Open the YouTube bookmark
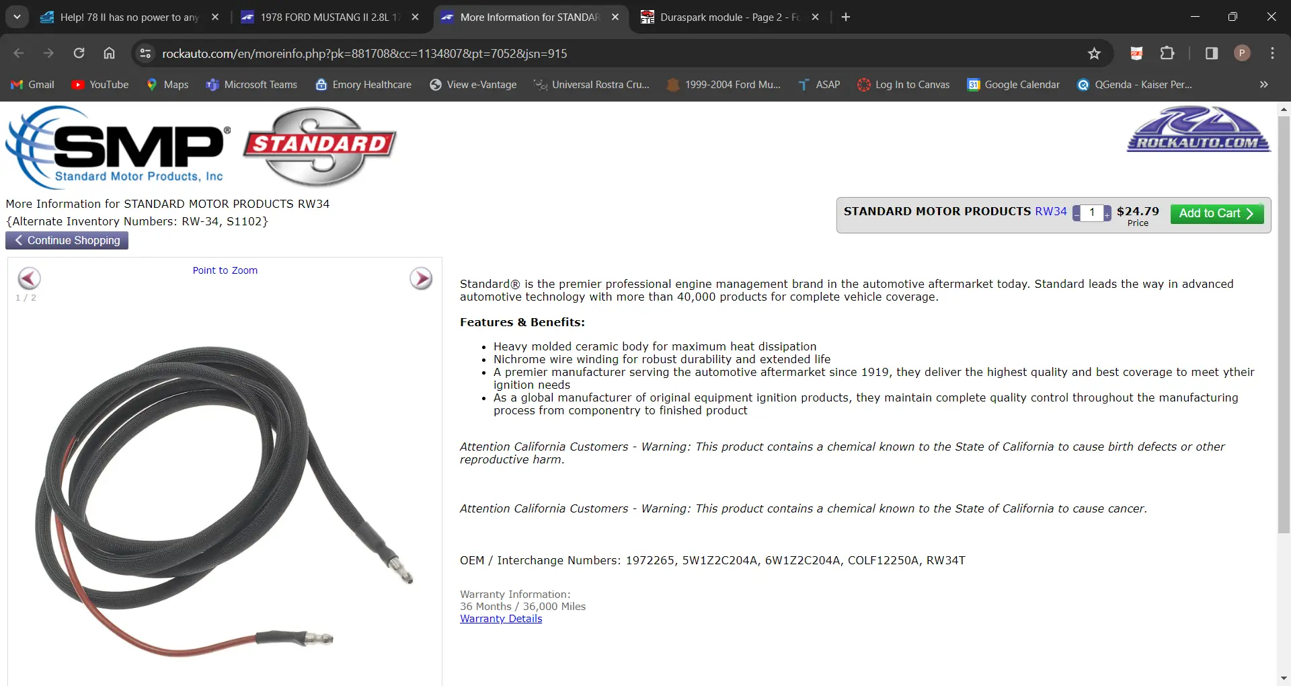The width and height of the screenshot is (1291, 686). click(100, 85)
